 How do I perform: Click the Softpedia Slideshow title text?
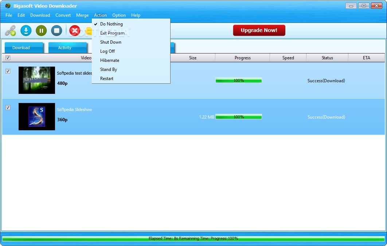point(75,110)
